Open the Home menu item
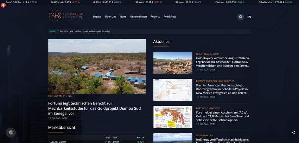This screenshot has height=143, width=299. point(97,17)
